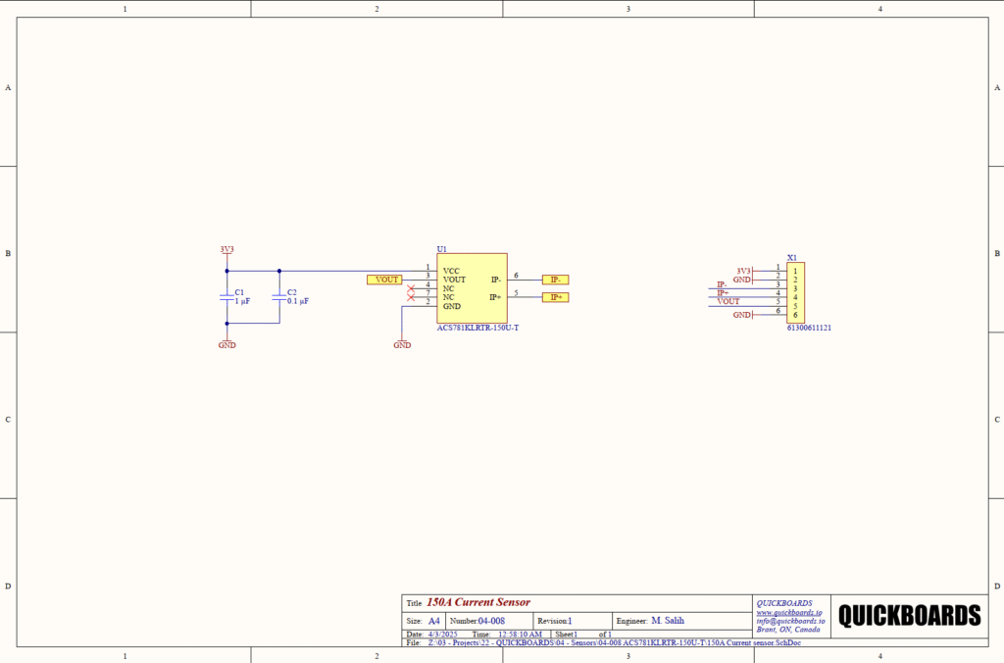The image size is (1004, 663).
Task: Click the info@quickboards.io email link
Action: (x=790, y=621)
